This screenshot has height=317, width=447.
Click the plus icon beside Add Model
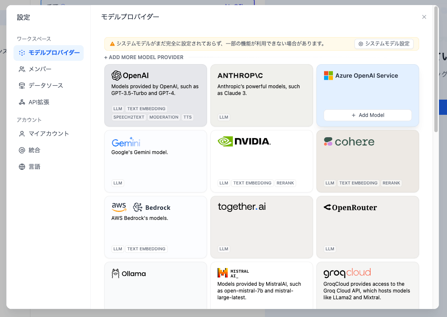354,115
